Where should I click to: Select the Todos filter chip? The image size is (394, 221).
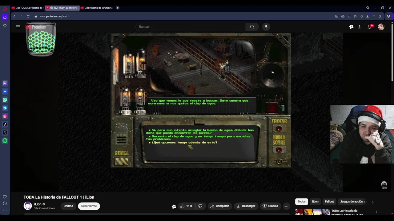pyautogui.click(x=302, y=201)
